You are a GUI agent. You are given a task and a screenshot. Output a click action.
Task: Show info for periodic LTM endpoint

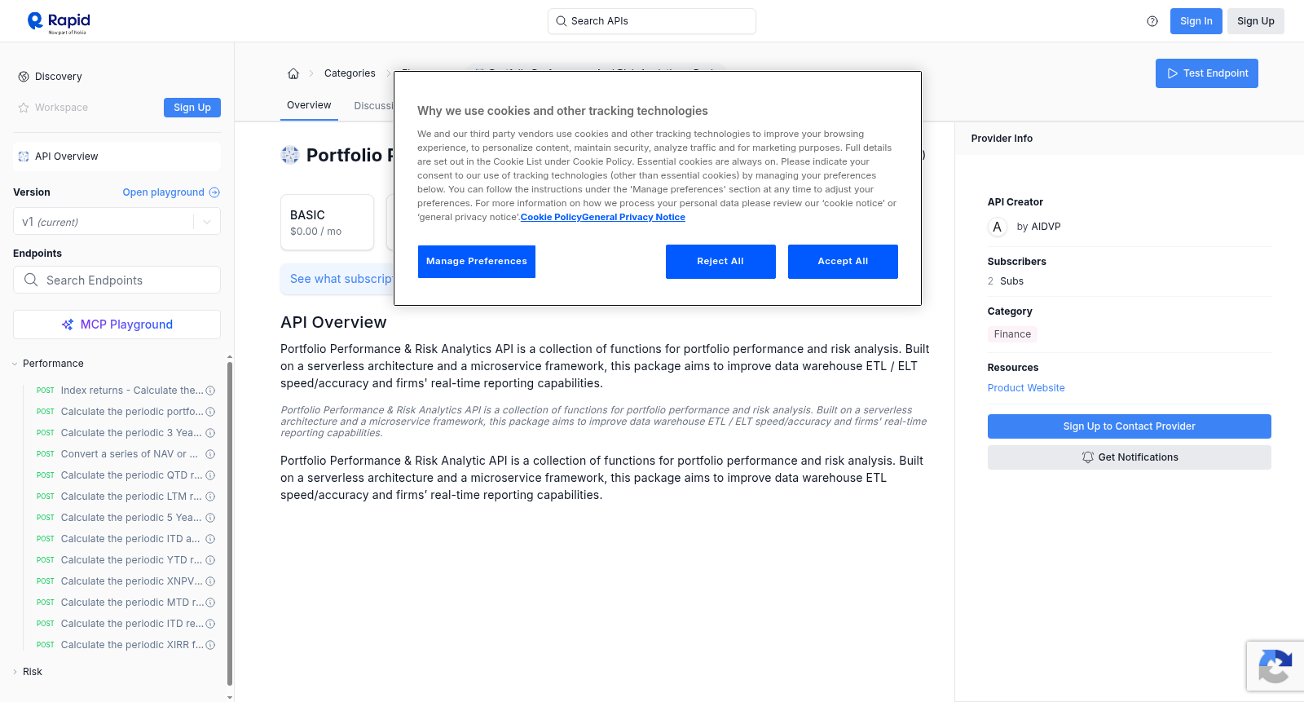[210, 497]
